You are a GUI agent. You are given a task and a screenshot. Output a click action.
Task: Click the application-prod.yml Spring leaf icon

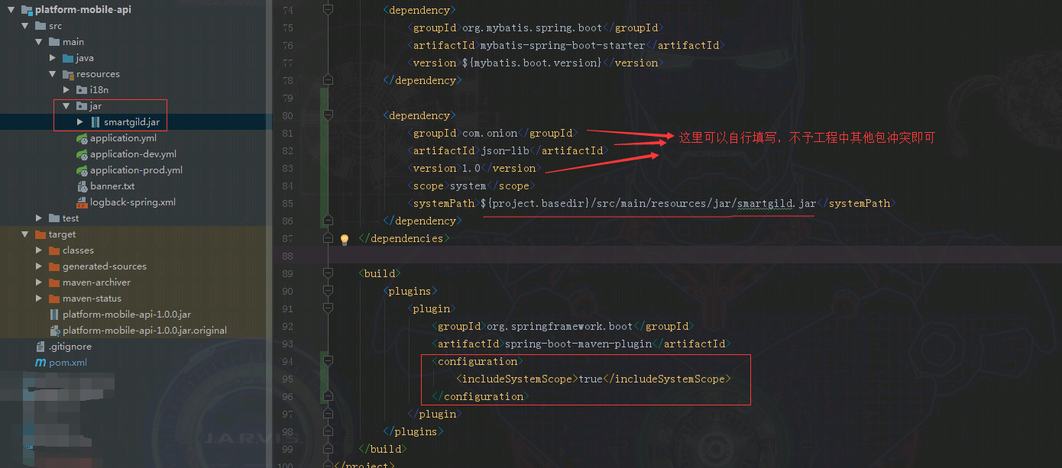click(82, 170)
